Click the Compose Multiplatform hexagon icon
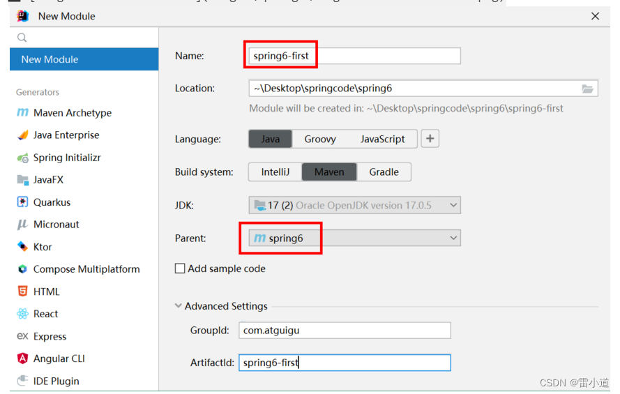 point(22,269)
